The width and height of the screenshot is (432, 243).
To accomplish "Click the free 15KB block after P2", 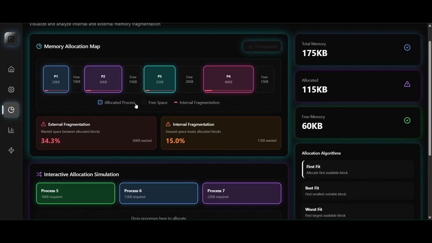I will pyautogui.click(x=133, y=79).
